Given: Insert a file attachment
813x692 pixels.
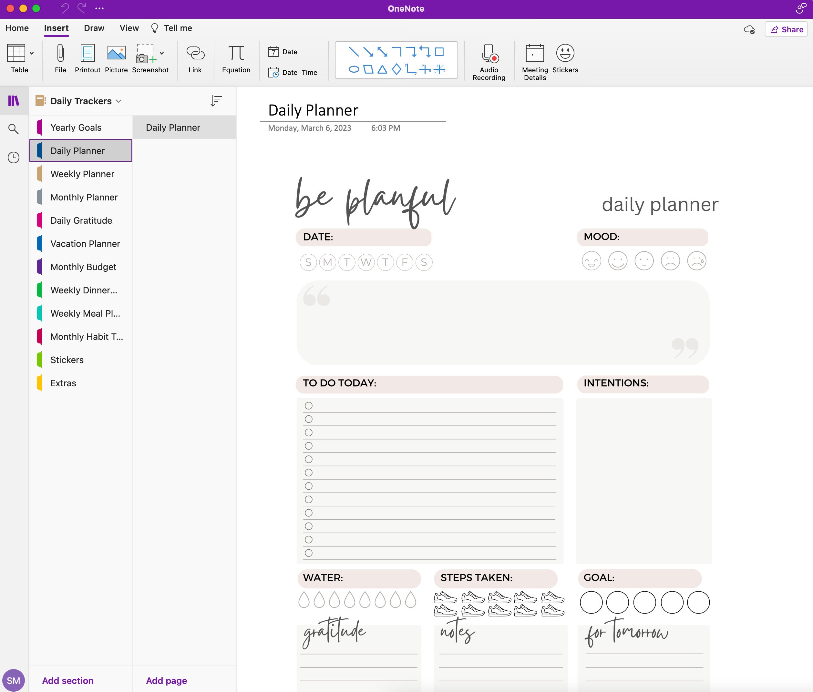Looking at the screenshot, I should pos(60,59).
